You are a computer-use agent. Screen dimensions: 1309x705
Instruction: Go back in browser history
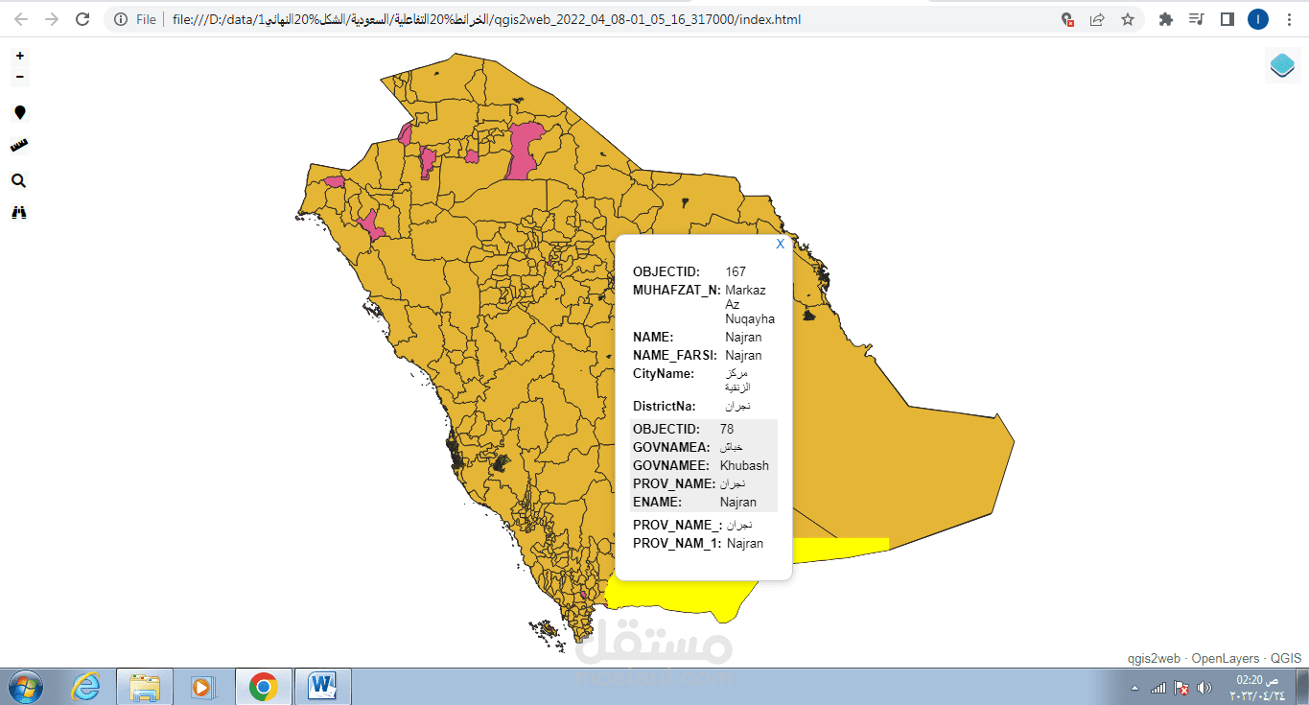point(21,19)
